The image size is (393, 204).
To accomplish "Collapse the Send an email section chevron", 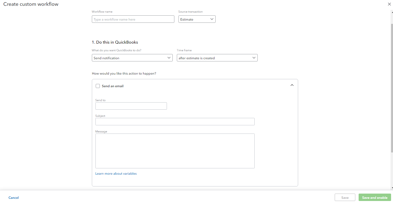I will coord(292,85).
